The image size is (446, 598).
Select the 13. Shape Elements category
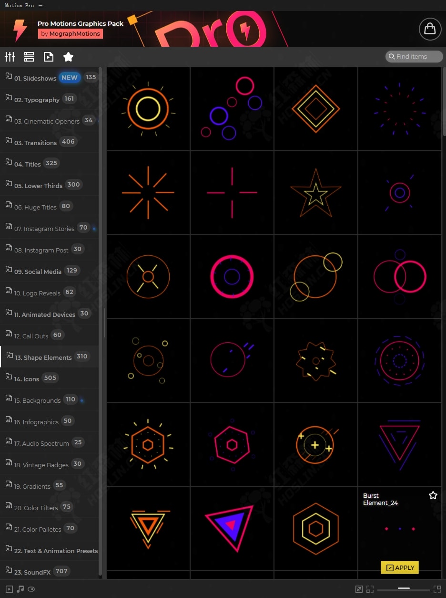click(x=50, y=357)
